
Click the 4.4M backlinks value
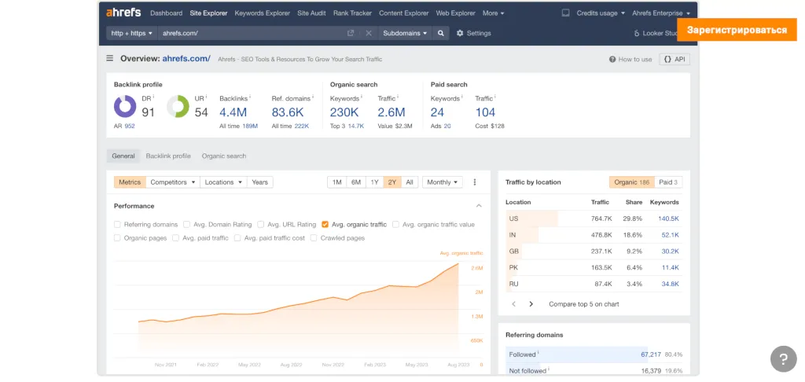point(233,112)
